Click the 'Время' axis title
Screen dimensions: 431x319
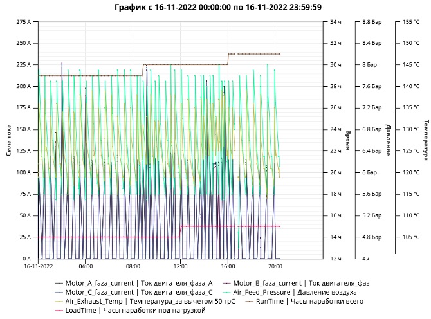tap(348, 140)
